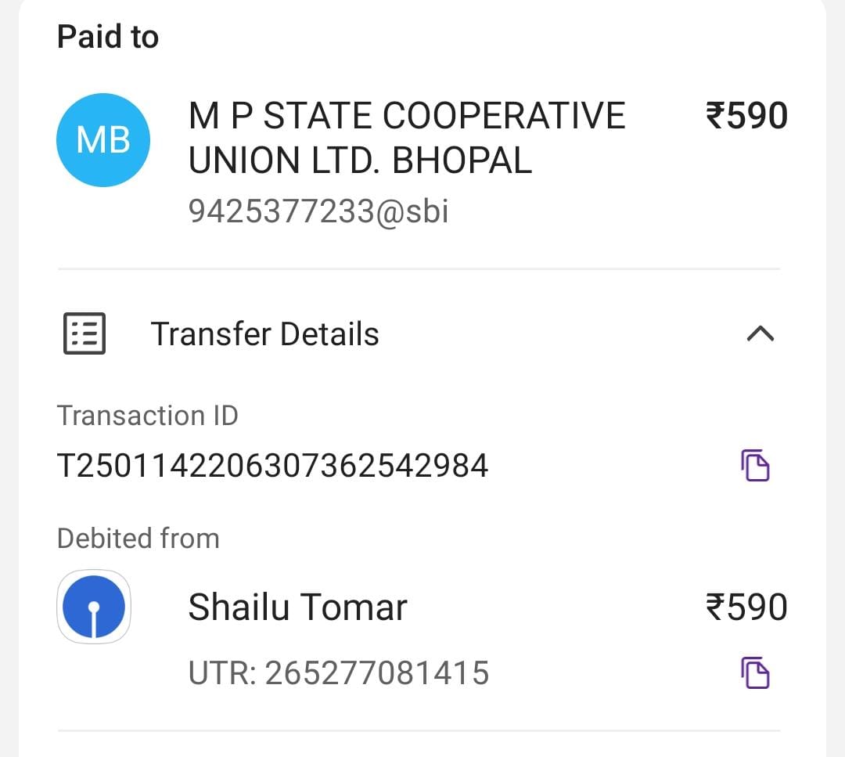
Task: Copy the UTR number with copy icon
Action: 755,672
